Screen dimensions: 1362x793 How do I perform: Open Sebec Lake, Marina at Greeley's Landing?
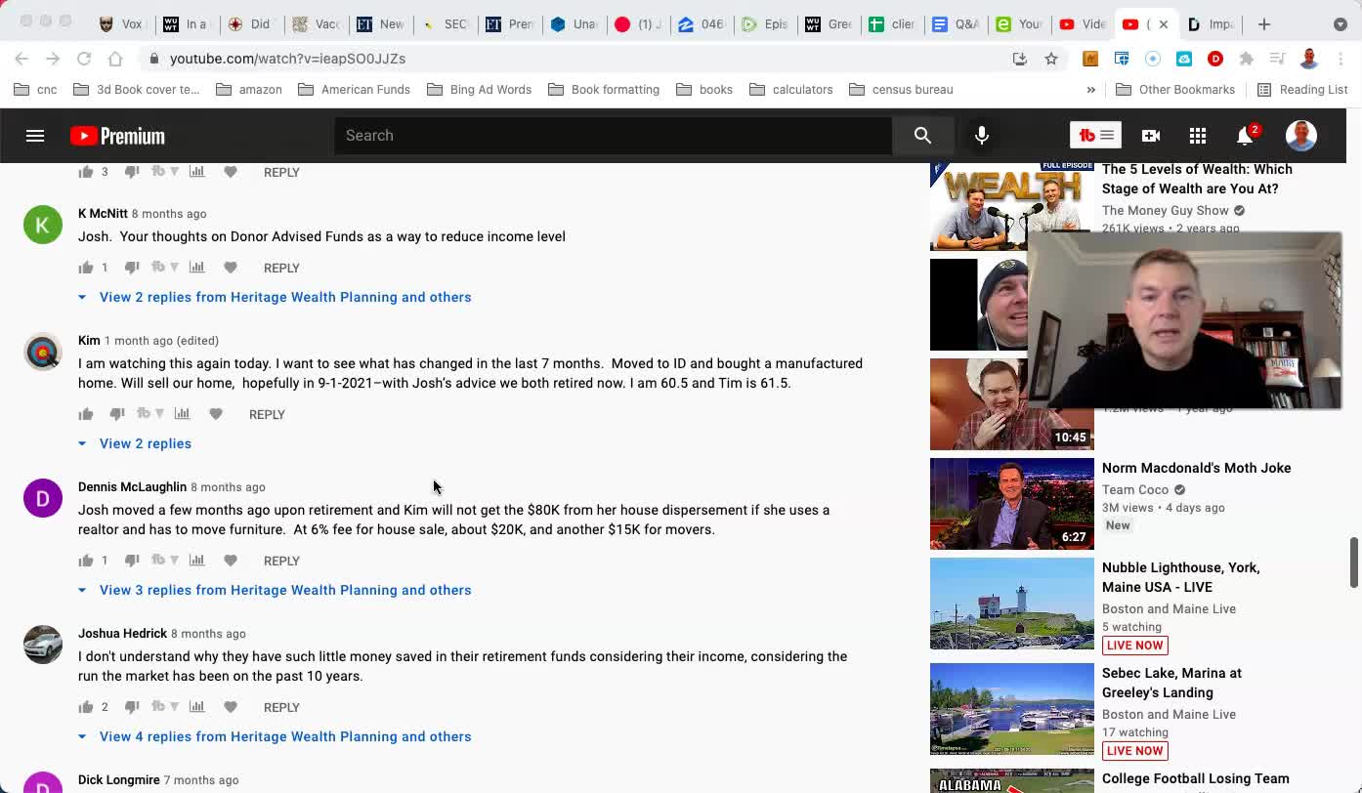pyautogui.click(x=1171, y=683)
